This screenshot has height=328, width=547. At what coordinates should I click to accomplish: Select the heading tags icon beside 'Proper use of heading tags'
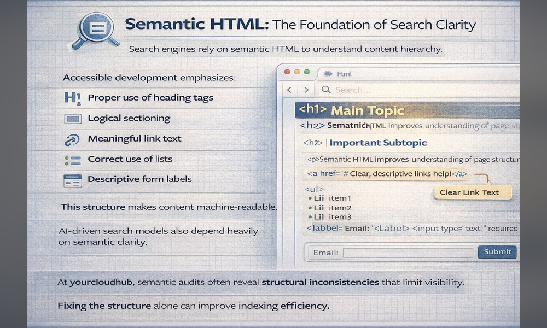pyautogui.click(x=72, y=97)
